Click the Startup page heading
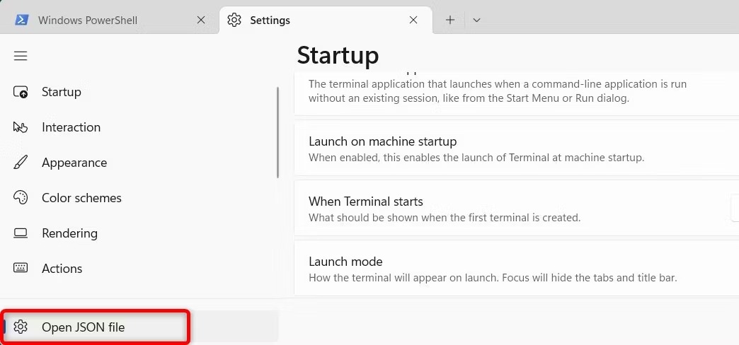739x345 pixels. coord(338,56)
